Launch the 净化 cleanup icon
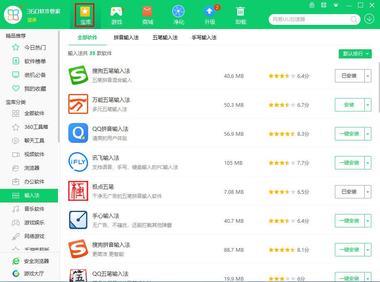 click(x=178, y=14)
